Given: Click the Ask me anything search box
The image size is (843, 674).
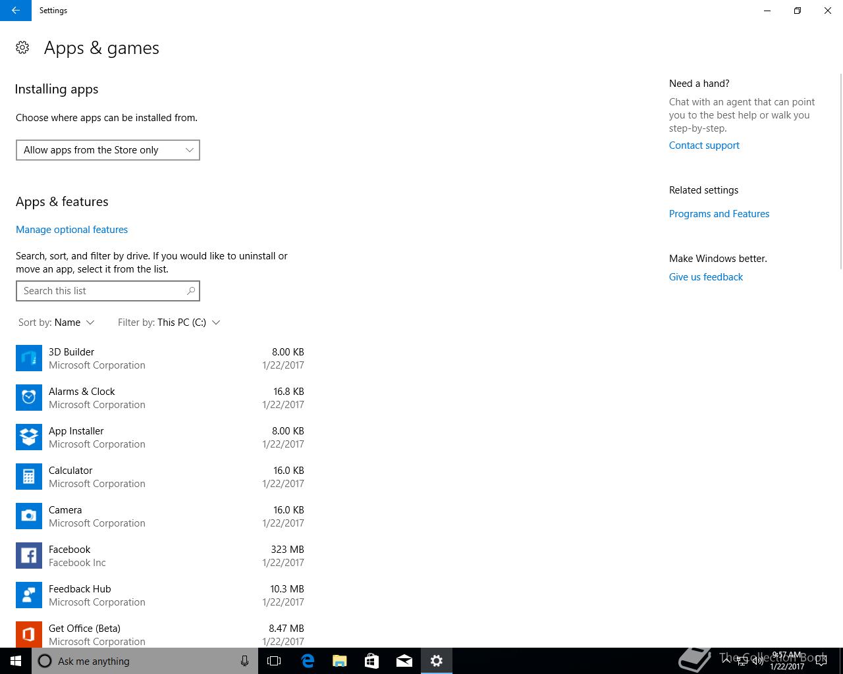Looking at the screenshot, I should (145, 661).
